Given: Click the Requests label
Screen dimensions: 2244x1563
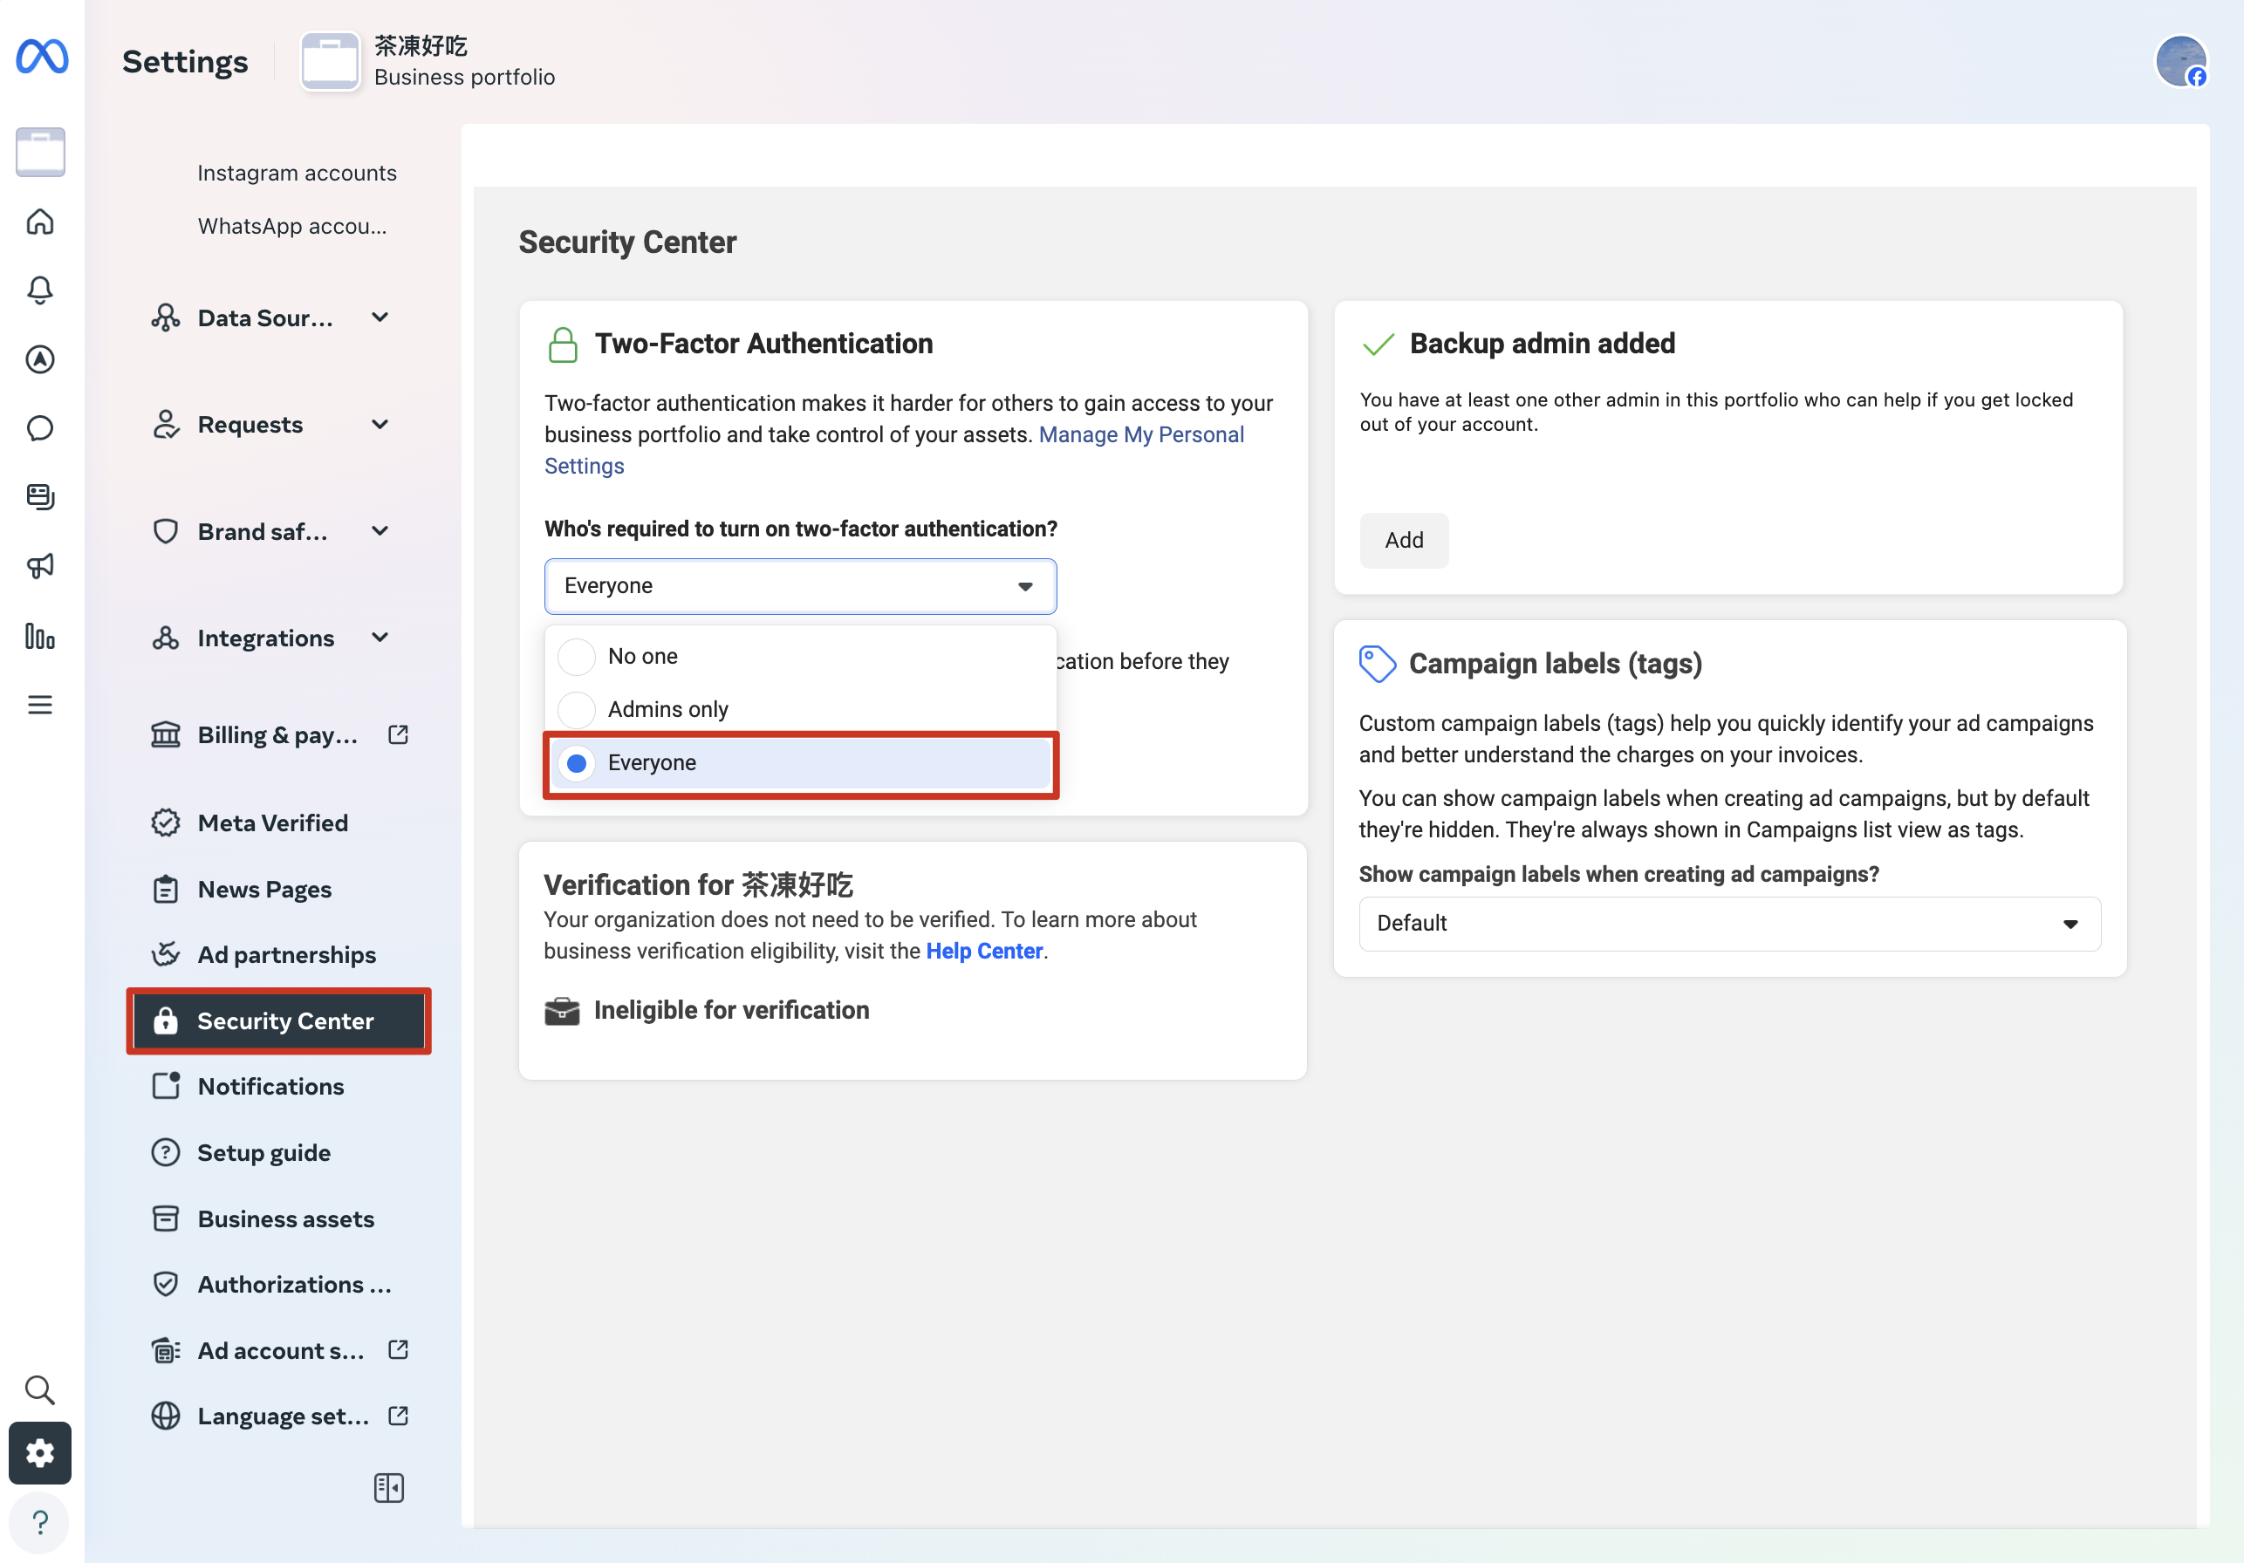Looking at the screenshot, I should [250, 424].
